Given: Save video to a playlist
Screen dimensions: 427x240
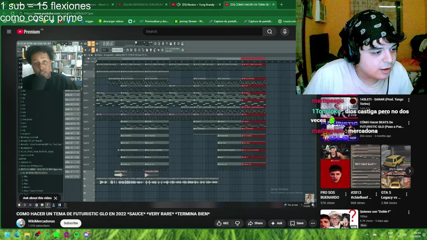Looking at the screenshot, I should [x=297, y=223].
